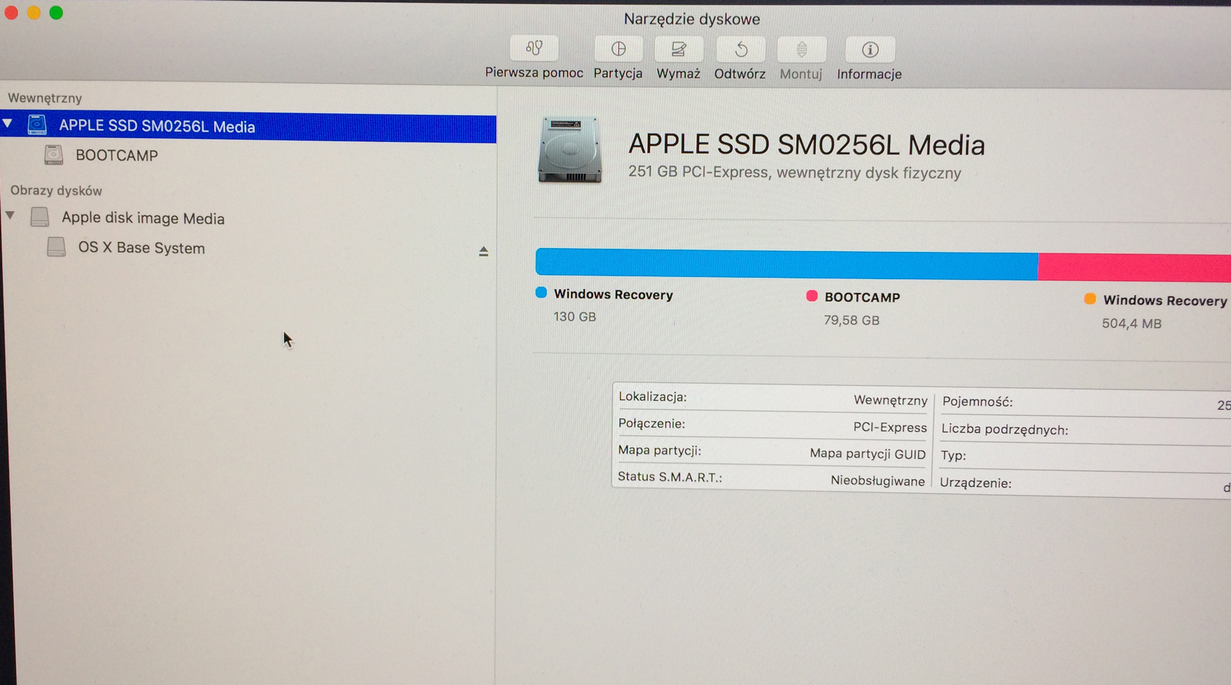Click the Wewnętrzny sidebar section header
The width and height of the screenshot is (1231, 685).
click(45, 98)
